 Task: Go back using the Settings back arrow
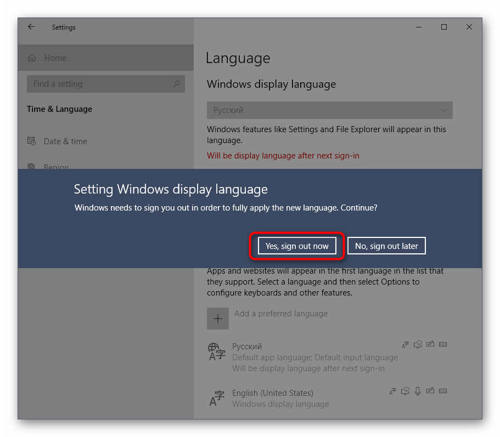(31, 27)
